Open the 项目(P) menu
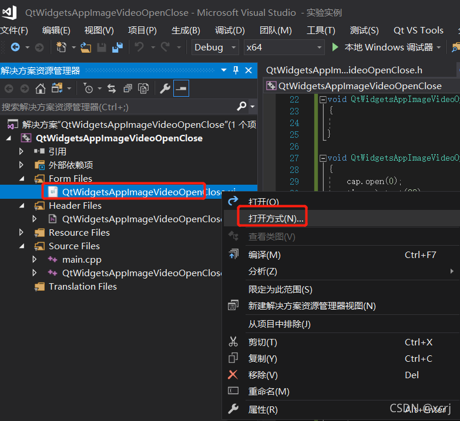 pos(142,30)
